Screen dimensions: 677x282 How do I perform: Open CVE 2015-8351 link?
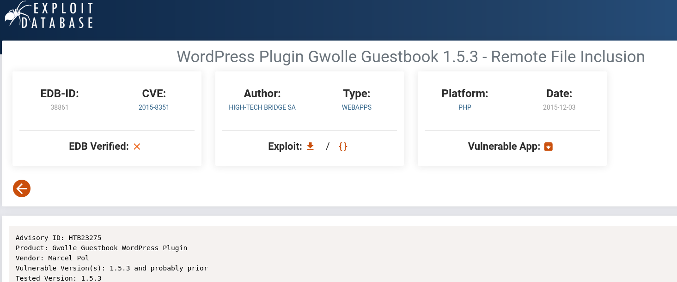pyautogui.click(x=154, y=107)
